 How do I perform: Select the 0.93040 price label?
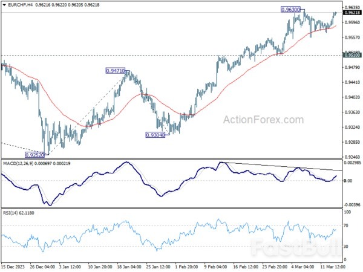[x=155, y=135]
